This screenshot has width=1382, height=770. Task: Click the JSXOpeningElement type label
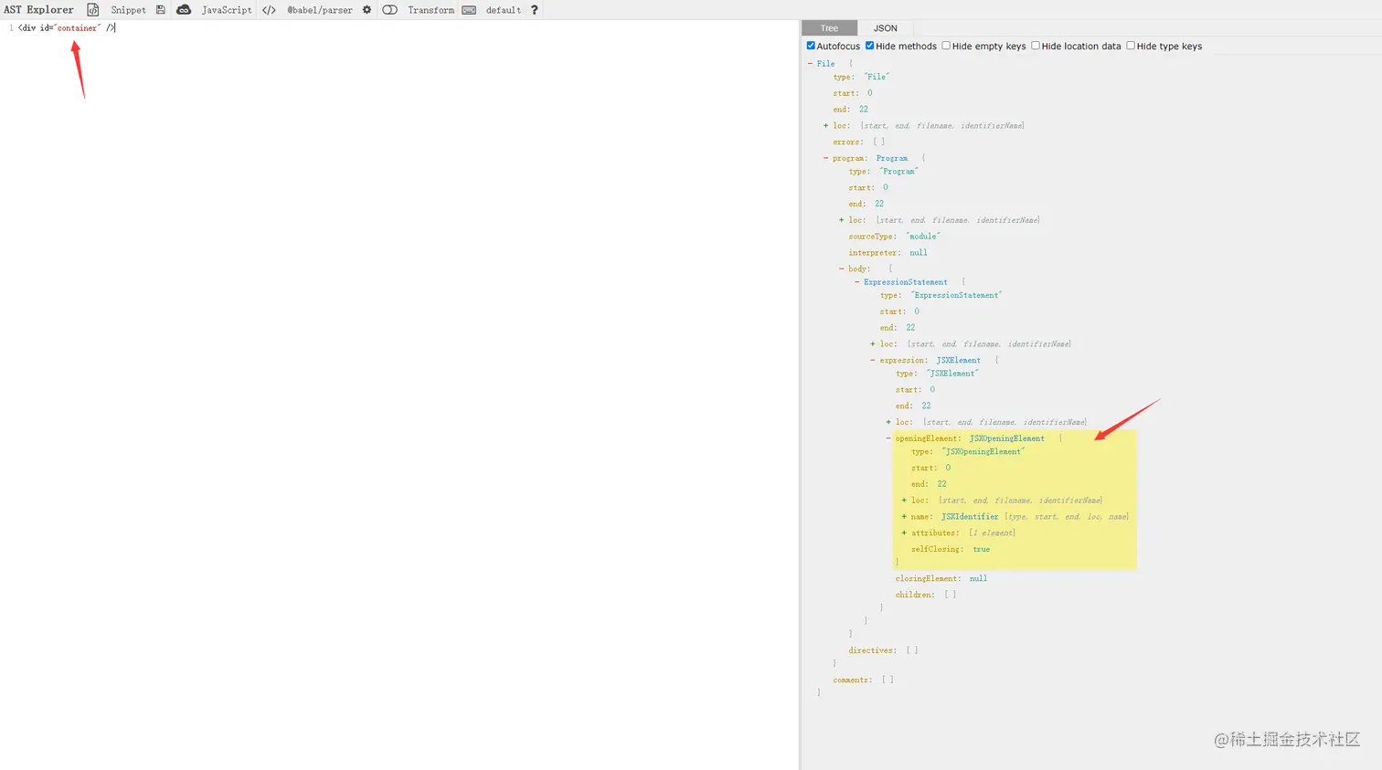pyautogui.click(x=1006, y=438)
